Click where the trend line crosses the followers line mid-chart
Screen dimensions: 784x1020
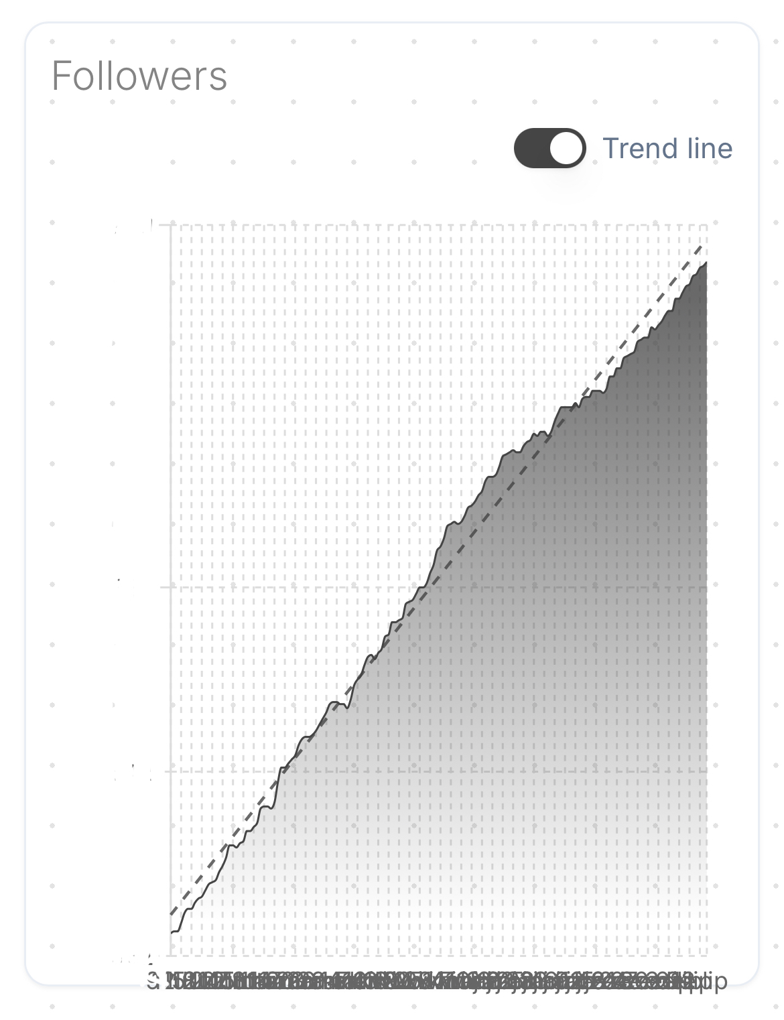[375, 658]
